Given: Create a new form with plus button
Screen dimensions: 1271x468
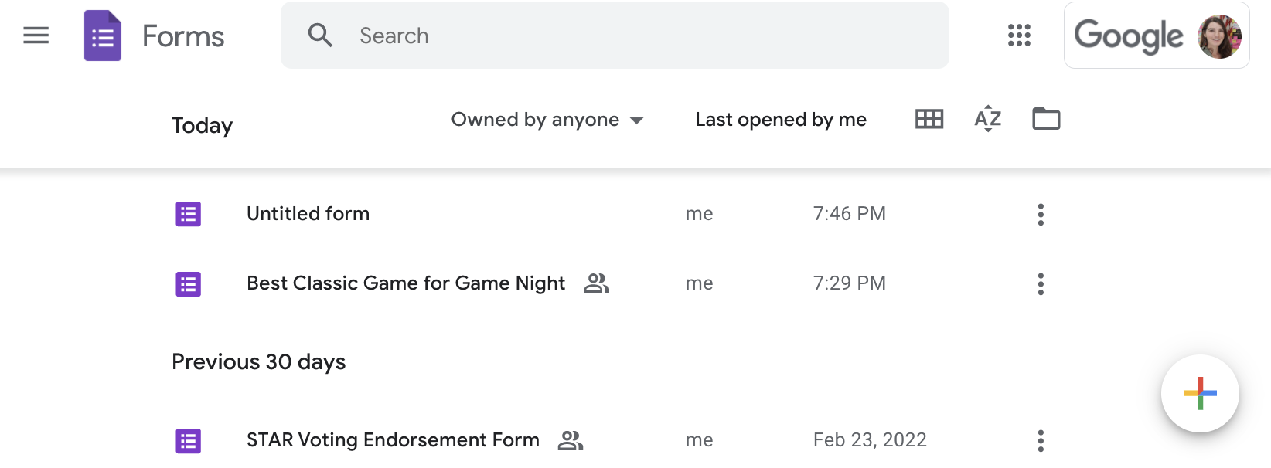Looking at the screenshot, I should [x=1200, y=393].
